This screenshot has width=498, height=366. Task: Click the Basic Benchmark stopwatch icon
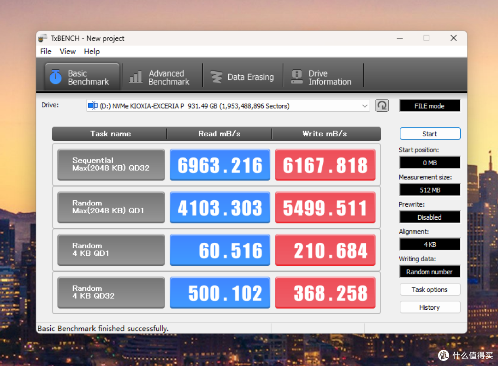(56, 77)
